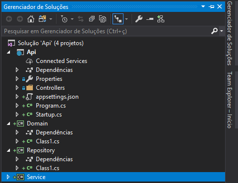
Task: Click the Connected Services cloud icon
Action: point(29,61)
